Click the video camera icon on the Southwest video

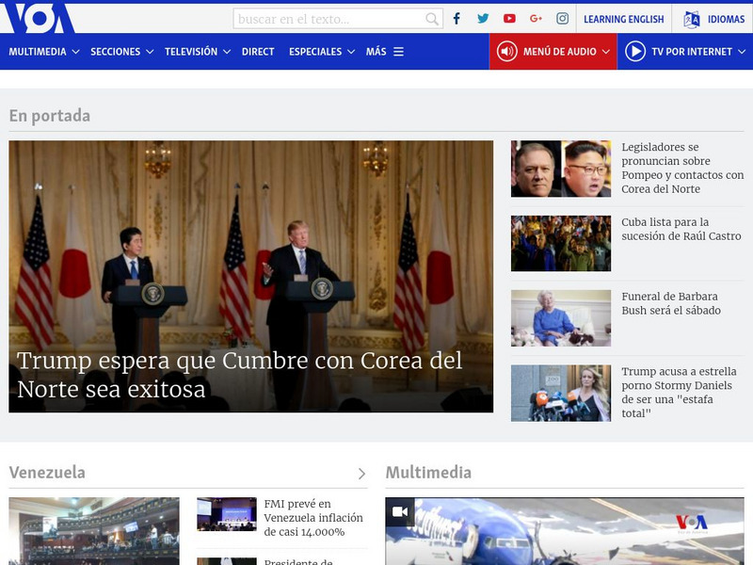400,510
